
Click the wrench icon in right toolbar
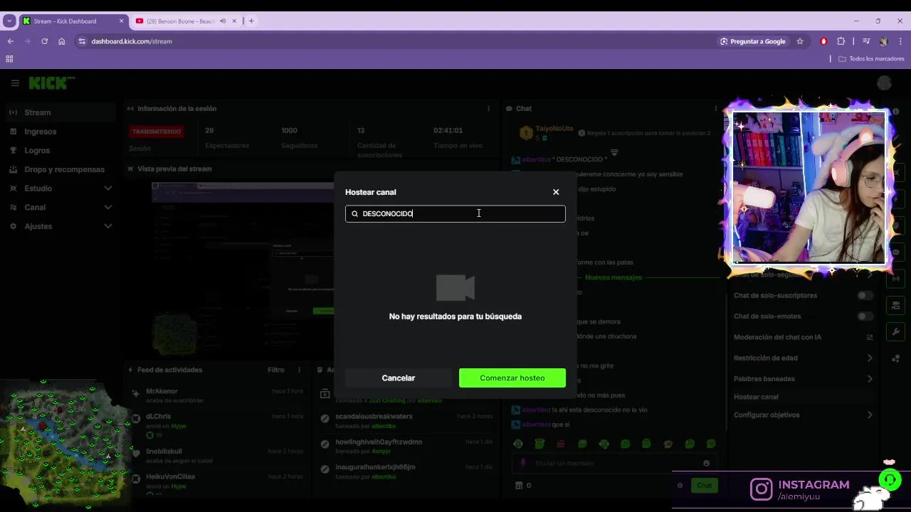(x=895, y=332)
